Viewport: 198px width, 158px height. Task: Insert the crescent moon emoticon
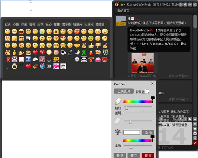coord(77,52)
